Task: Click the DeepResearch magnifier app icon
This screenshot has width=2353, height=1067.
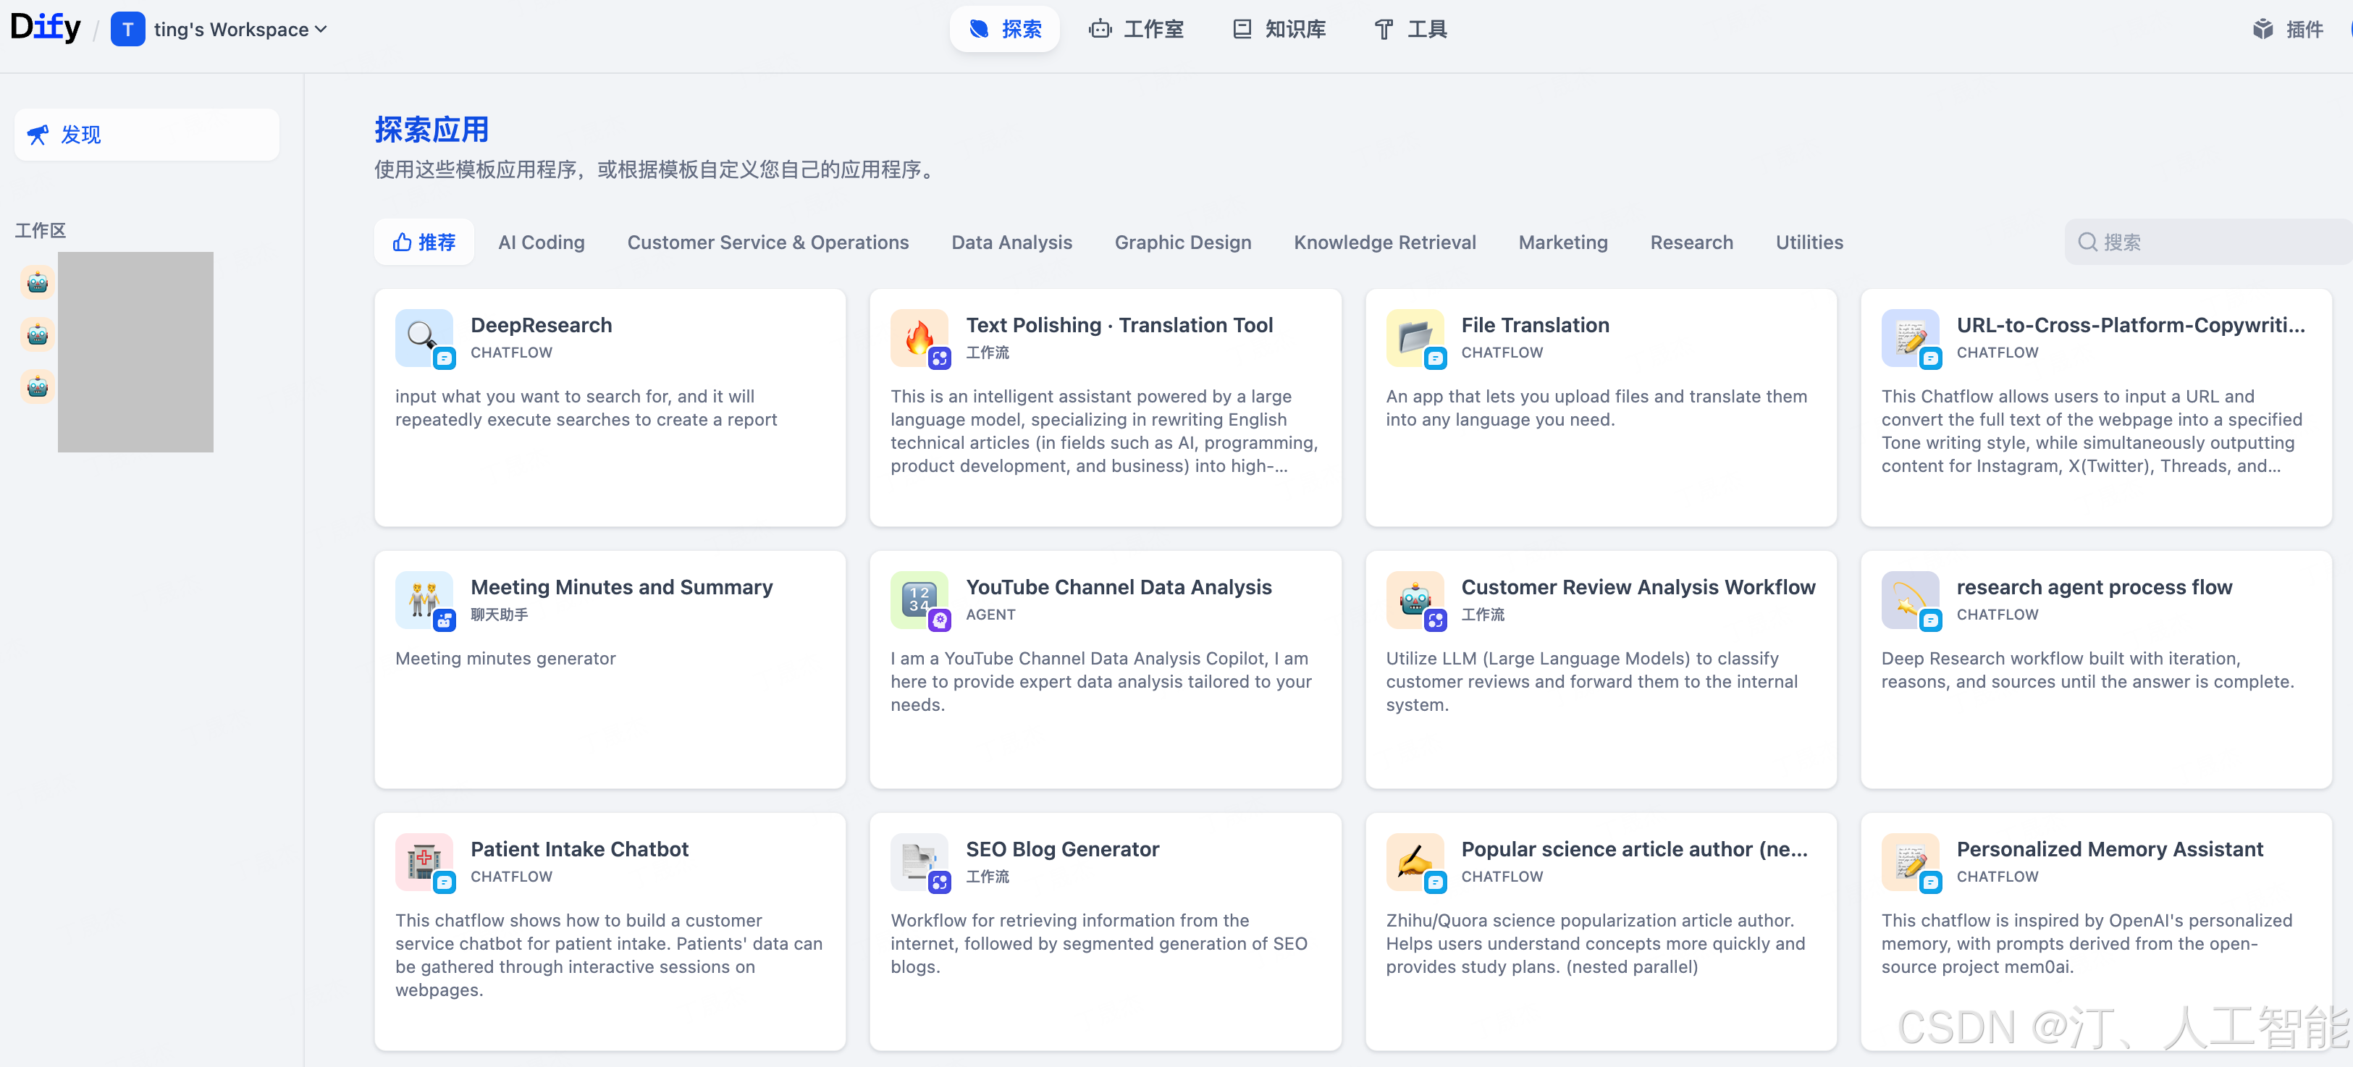Action: pos(422,336)
